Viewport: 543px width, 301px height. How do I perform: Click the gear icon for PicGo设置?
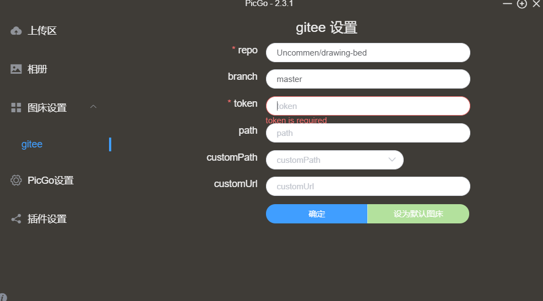[16, 180]
